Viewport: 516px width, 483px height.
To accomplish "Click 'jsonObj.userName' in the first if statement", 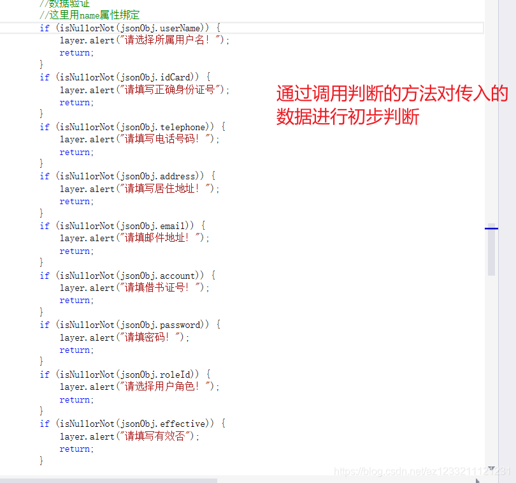I will tap(161, 28).
